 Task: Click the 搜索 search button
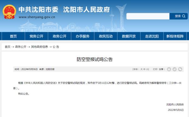click(x=179, y=16)
